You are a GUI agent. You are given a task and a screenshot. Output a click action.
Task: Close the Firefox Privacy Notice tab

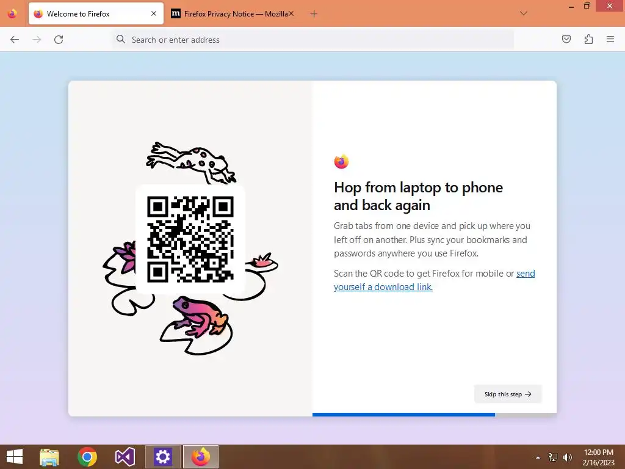[x=291, y=13]
